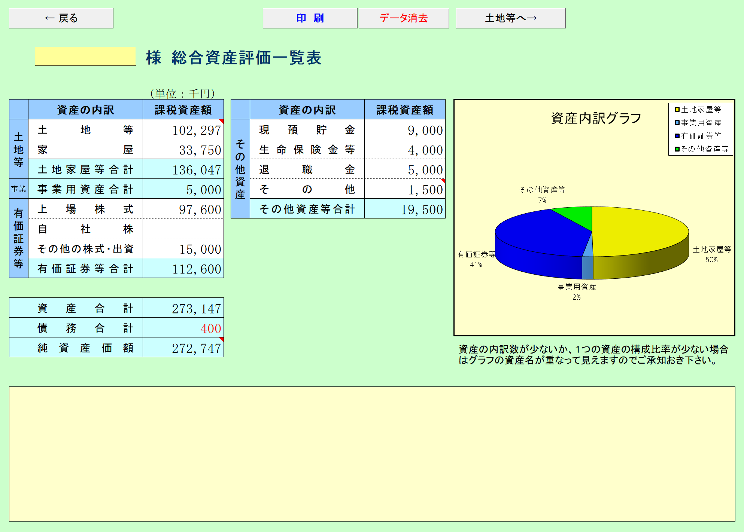Image resolution: width=744 pixels, height=532 pixels.
Task: Click the 自社株 row label
Action: pos(85,229)
